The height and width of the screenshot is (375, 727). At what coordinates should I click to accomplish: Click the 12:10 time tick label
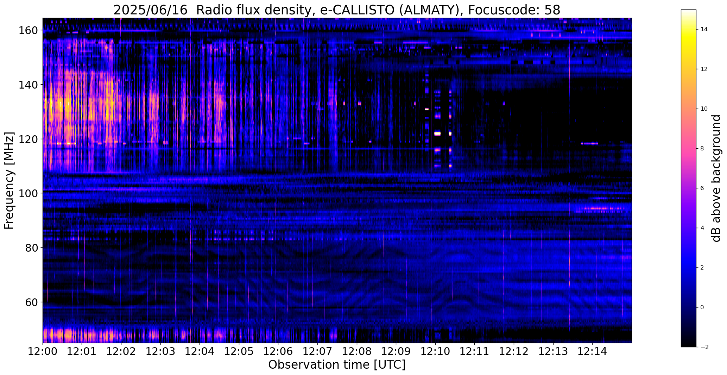click(x=435, y=351)
